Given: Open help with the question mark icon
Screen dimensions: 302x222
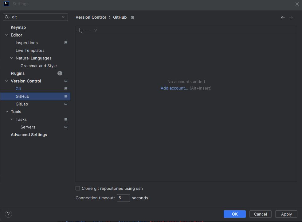Looking at the screenshot, I should click(8, 214).
